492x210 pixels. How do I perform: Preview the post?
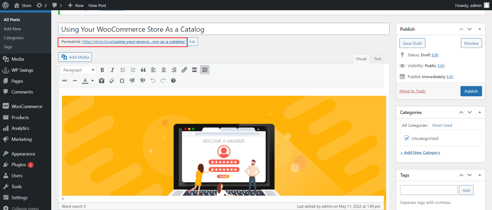tap(471, 43)
